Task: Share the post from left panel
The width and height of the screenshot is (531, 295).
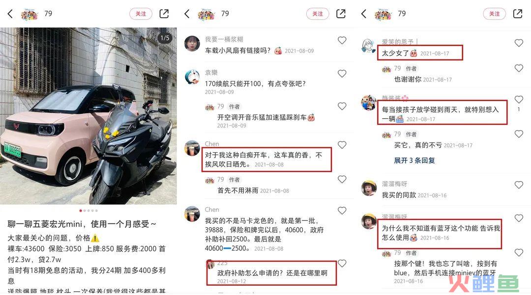Action: 164,14
